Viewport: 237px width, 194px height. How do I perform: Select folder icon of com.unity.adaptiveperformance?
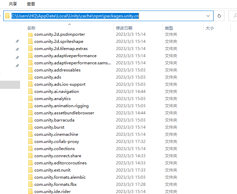coord(30,55)
